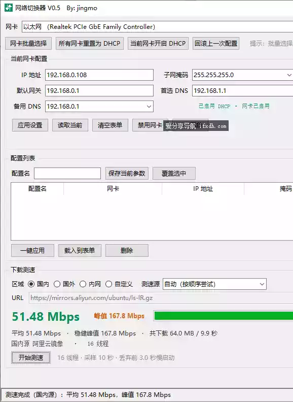The height and width of the screenshot is (402, 293).
Task: Click the 国内源 阿里云镜像 text
Action: click(37, 344)
